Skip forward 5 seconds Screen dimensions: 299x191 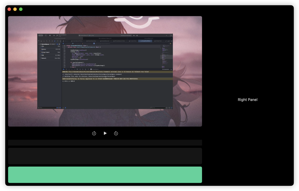coord(116,133)
